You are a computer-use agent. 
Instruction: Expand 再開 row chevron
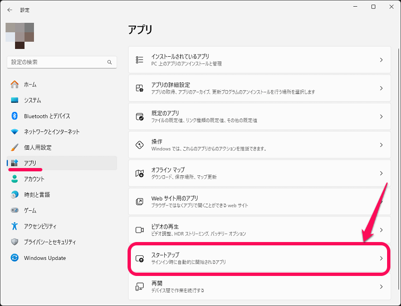[382, 287]
